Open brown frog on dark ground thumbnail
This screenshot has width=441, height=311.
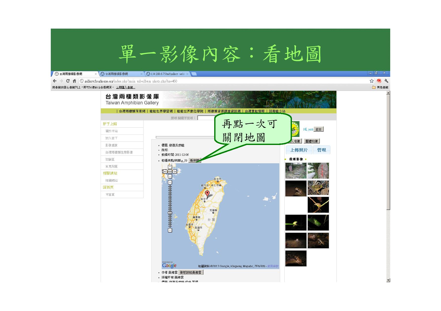pyautogui.click(x=296, y=188)
